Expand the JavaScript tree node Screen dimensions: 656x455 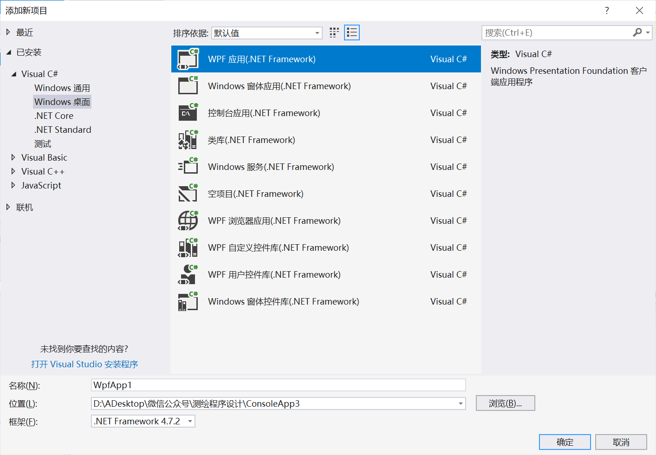(13, 185)
